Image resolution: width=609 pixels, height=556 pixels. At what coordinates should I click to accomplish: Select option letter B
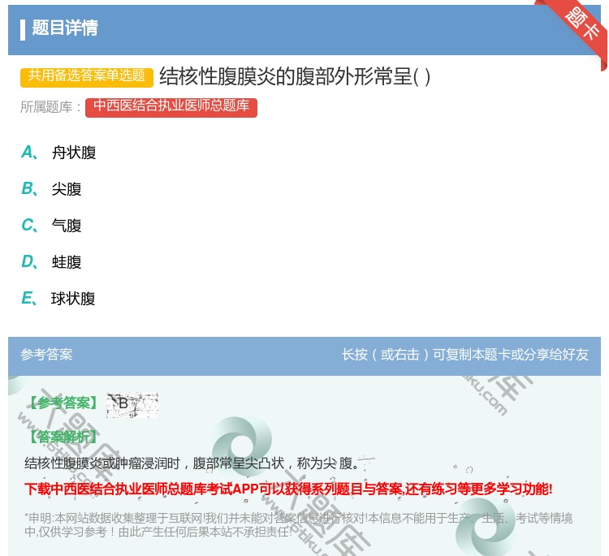[x=28, y=189]
